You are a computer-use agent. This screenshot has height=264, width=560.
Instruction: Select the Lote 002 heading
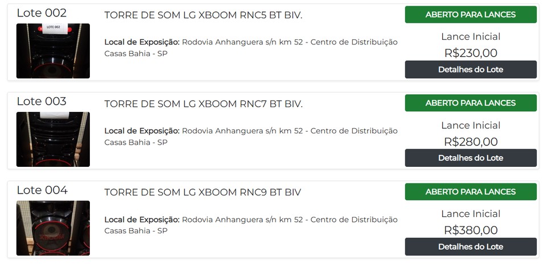click(x=42, y=13)
